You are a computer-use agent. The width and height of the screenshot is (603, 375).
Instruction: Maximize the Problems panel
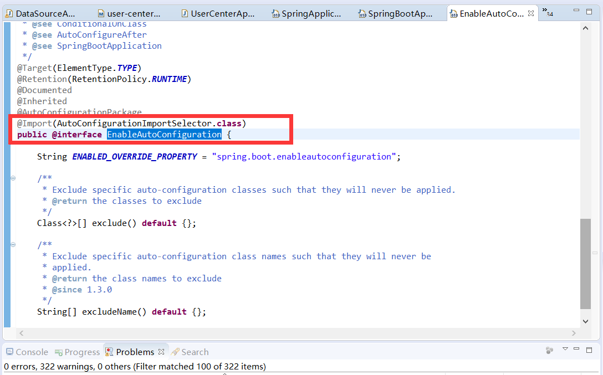click(589, 350)
